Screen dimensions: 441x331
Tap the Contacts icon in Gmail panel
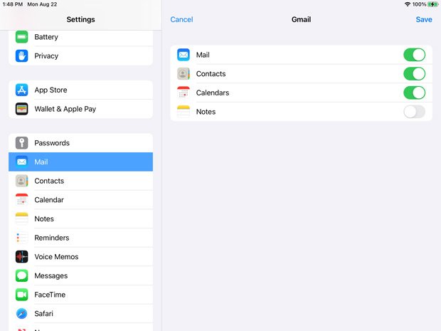(x=184, y=74)
